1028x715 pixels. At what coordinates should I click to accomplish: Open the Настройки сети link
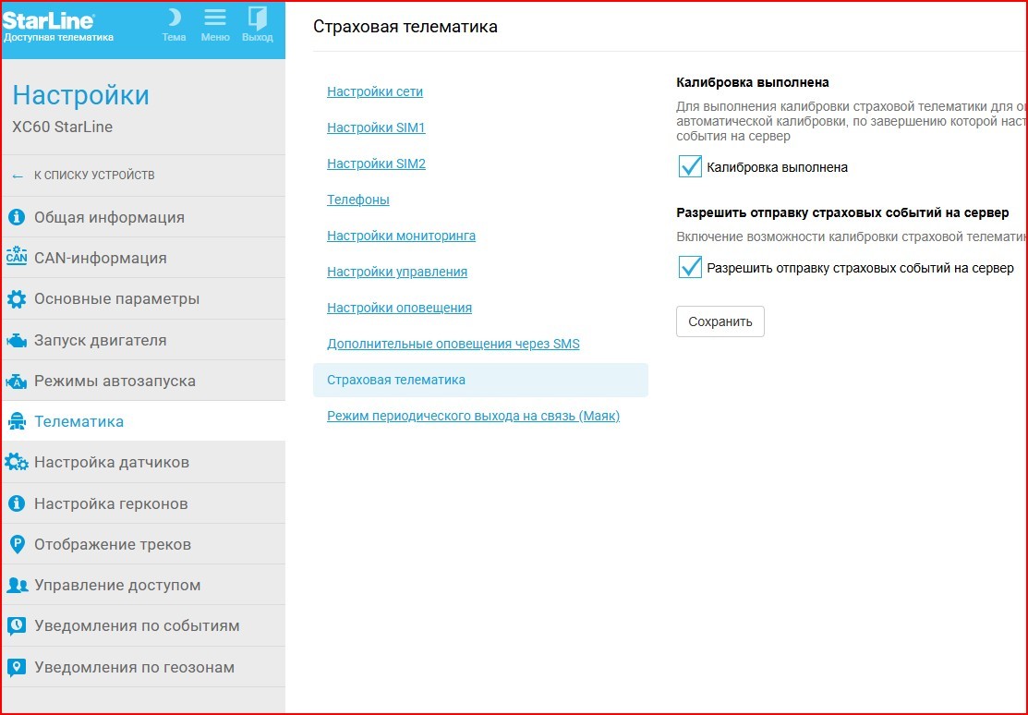[375, 91]
